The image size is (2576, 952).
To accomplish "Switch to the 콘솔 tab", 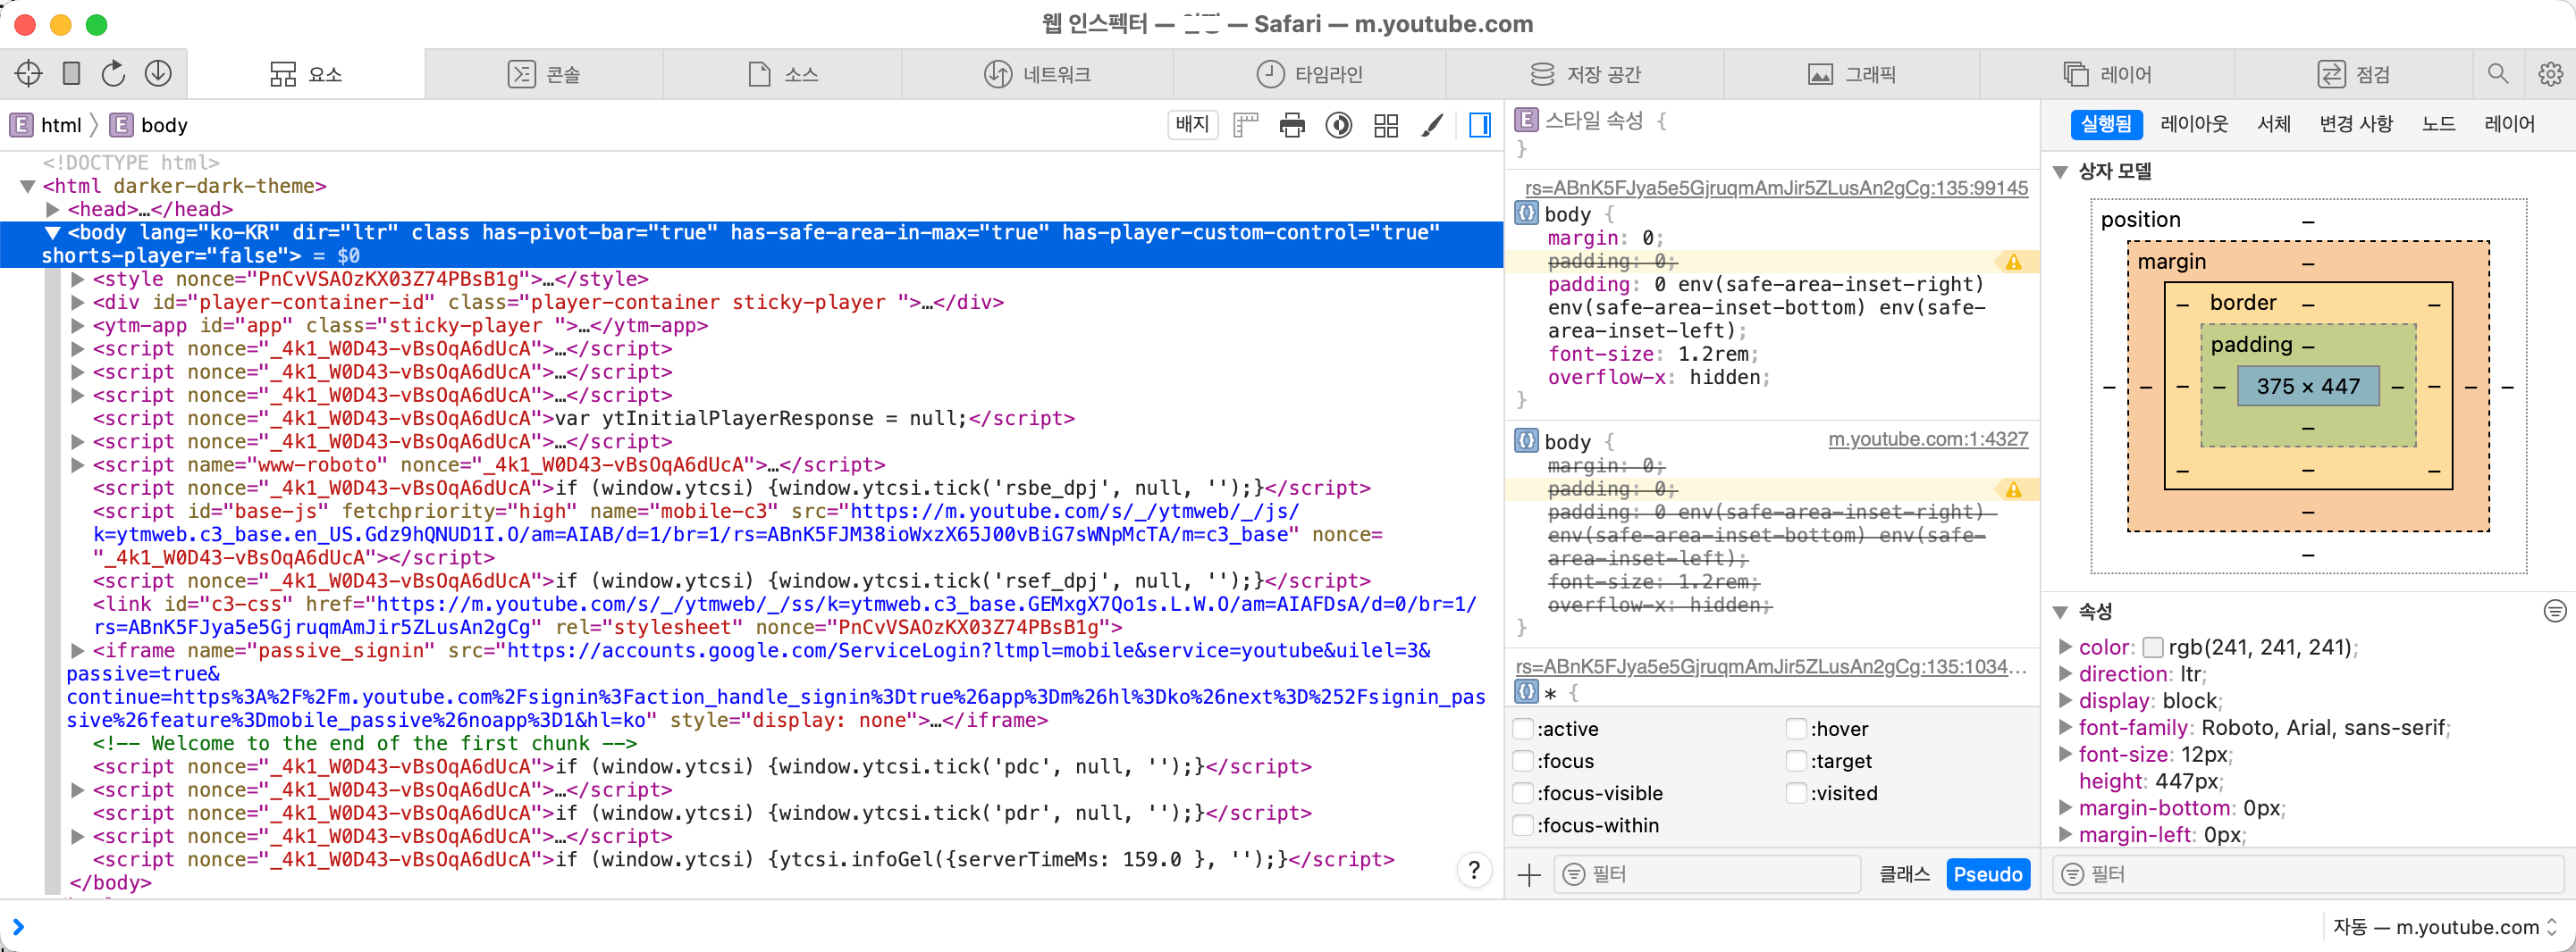I will click(x=544, y=74).
